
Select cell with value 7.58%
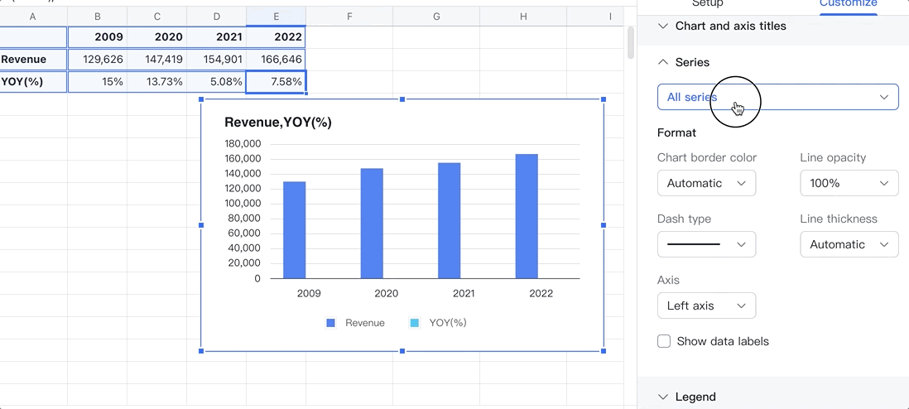tap(276, 82)
